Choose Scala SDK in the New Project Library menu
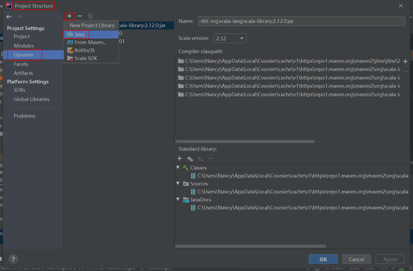The image size is (413, 271). (91, 58)
